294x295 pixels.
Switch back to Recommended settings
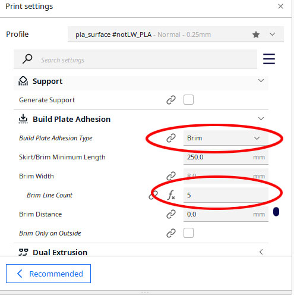pos(48,274)
